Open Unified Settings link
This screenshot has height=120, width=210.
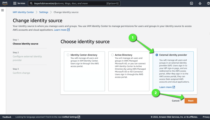point(70,117)
